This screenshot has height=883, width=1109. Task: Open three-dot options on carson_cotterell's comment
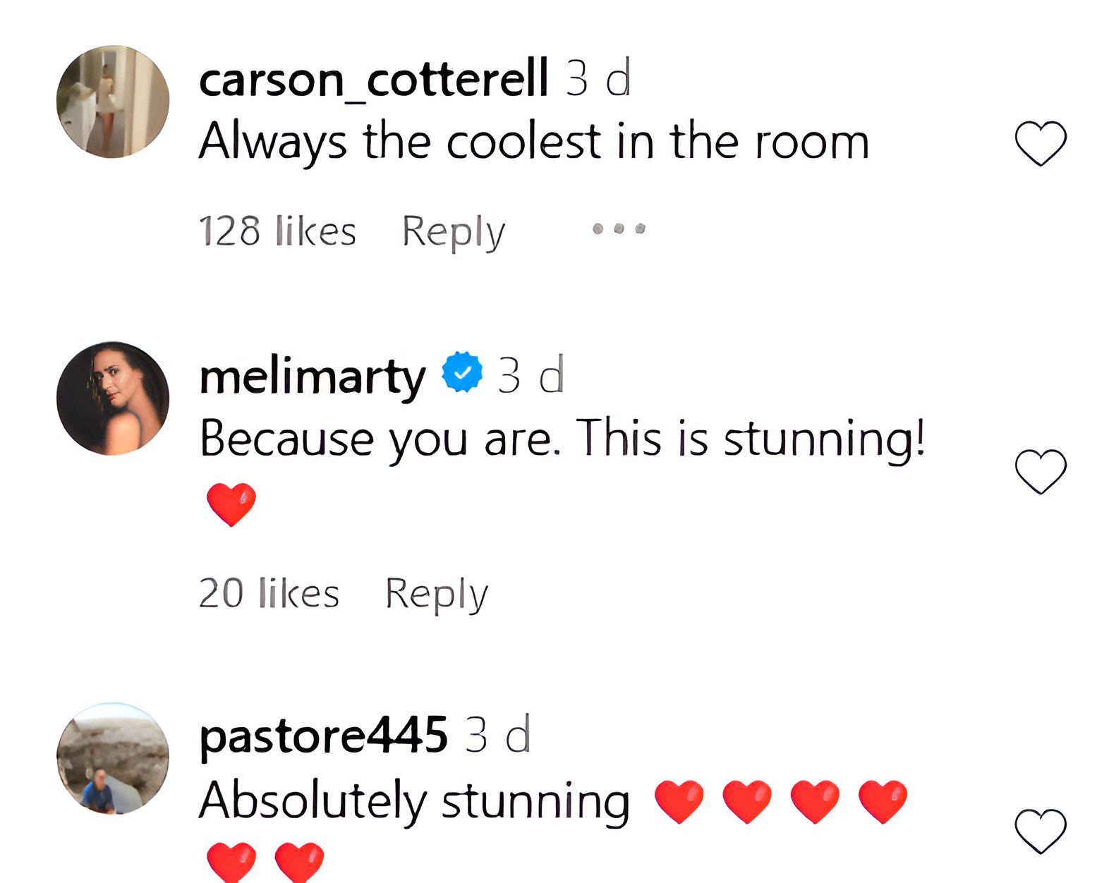619,229
